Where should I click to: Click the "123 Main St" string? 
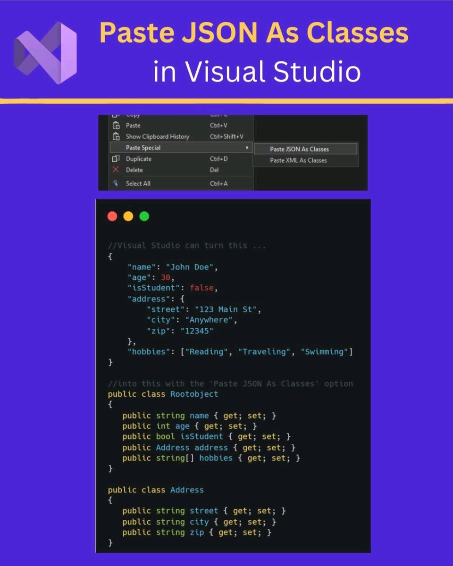point(225,309)
